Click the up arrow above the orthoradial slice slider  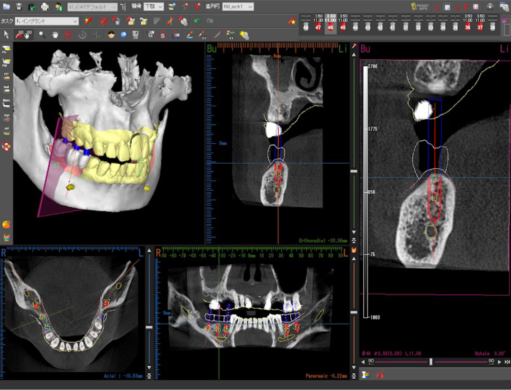click(x=354, y=55)
